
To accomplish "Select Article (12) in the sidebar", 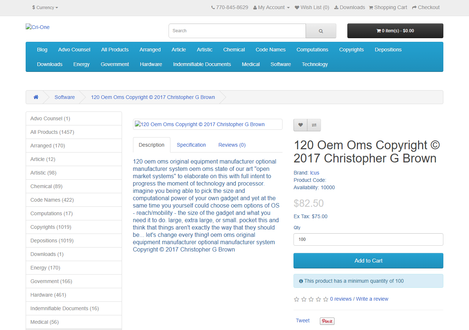I will coord(74,159).
